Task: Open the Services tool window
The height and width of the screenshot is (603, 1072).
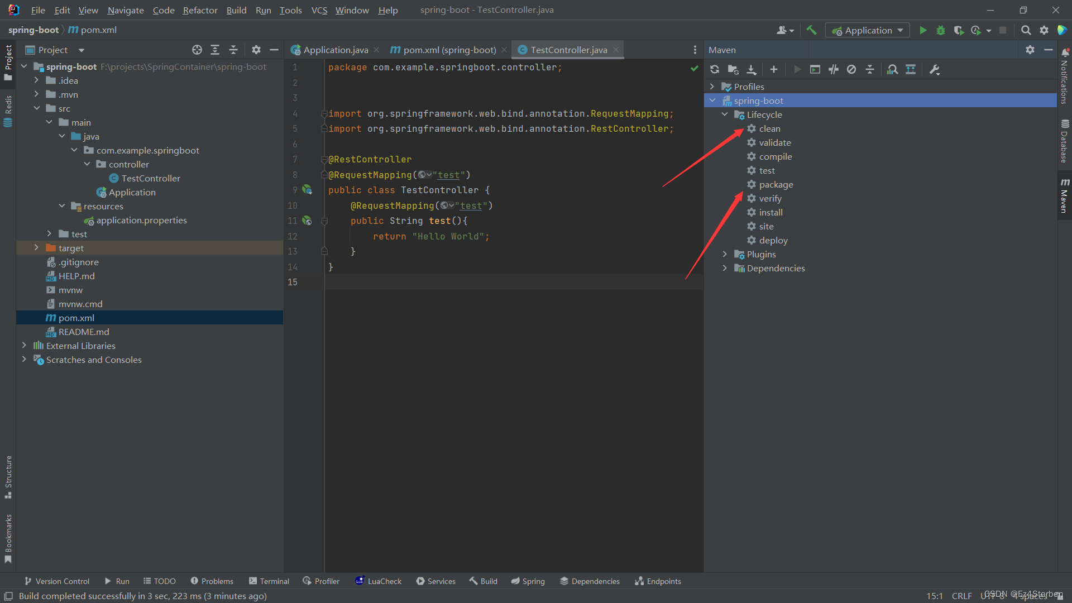Action: 435,581
